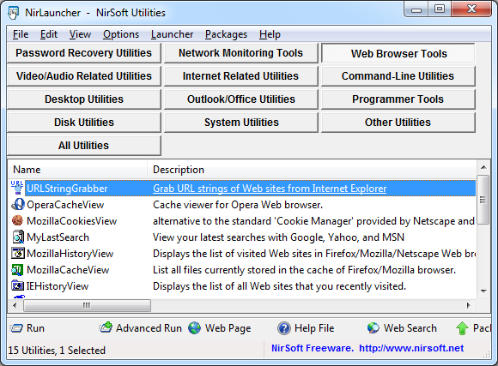Screen dimensions: 498x366
Task: Select OperaCacheView in the list
Action: coord(65,205)
